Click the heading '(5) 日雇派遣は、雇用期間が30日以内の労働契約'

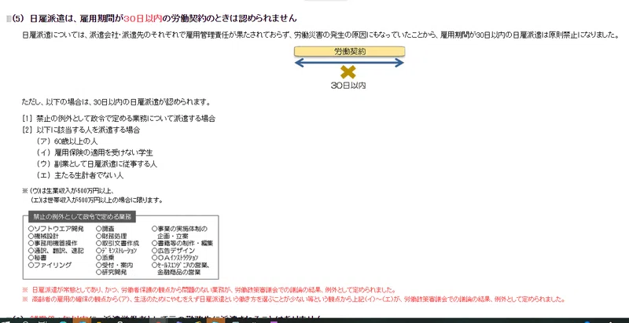154,18
